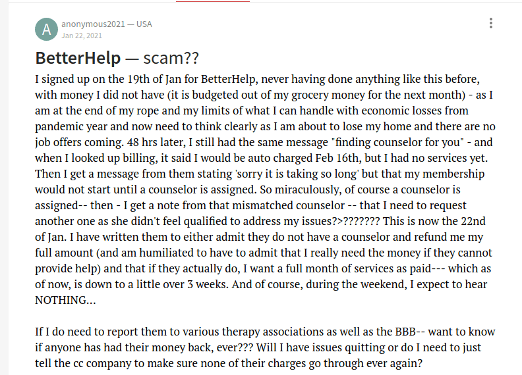Viewport: 522px width, 375px height.
Task: Open the three-dot more options menu
Action: 491,24
